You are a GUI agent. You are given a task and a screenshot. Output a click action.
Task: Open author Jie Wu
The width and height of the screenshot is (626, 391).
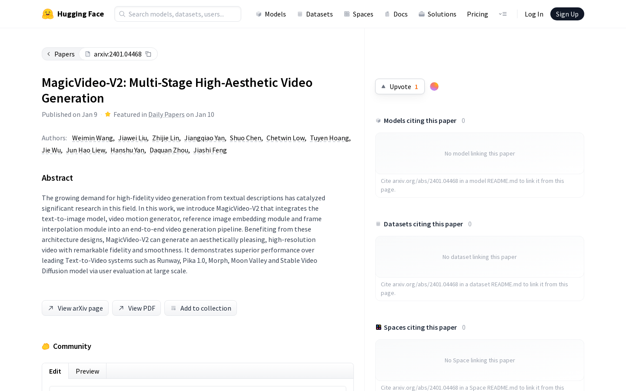click(51, 150)
